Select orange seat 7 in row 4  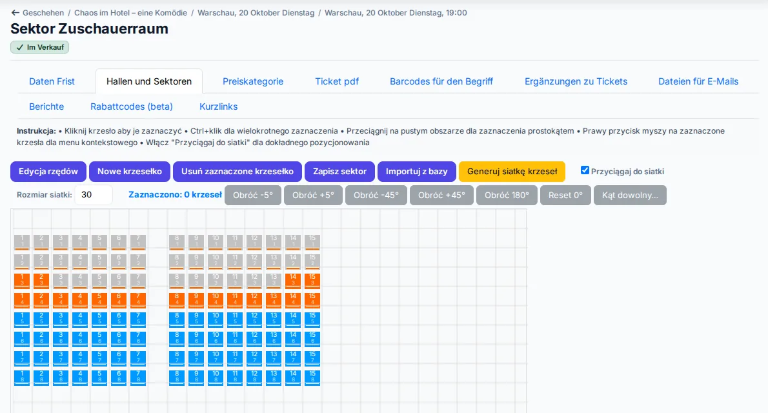[138, 300]
